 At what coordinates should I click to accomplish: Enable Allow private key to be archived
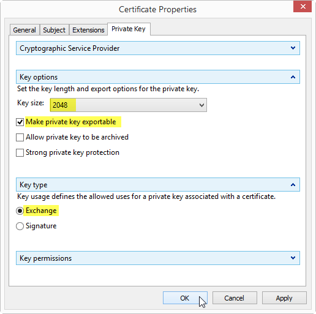pos(20,137)
